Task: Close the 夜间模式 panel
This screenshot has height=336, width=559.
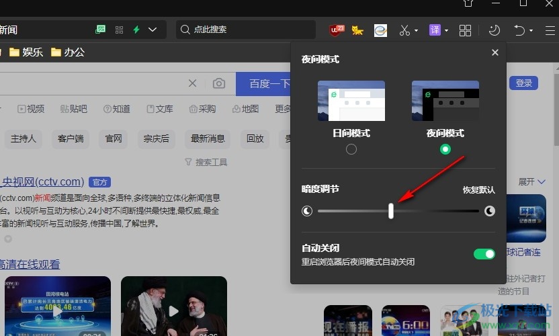Action: pos(494,52)
